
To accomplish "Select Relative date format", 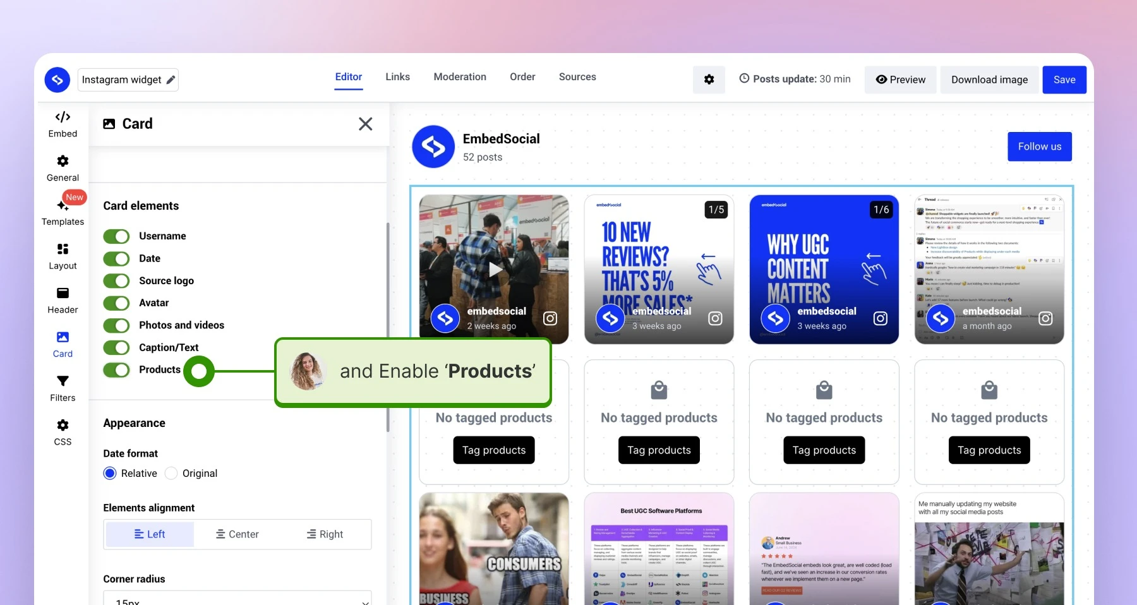I will tap(110, 473).
